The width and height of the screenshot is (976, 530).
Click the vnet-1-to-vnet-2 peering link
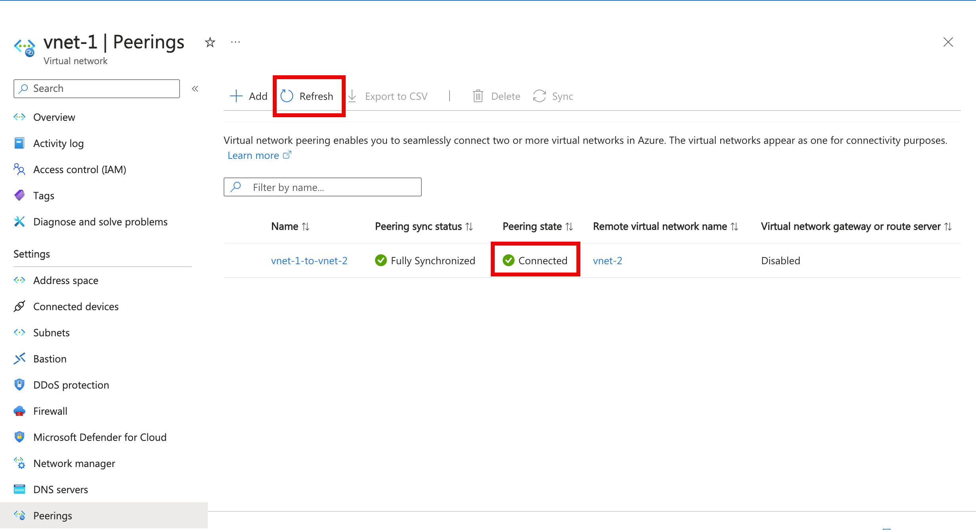(310, 260)
